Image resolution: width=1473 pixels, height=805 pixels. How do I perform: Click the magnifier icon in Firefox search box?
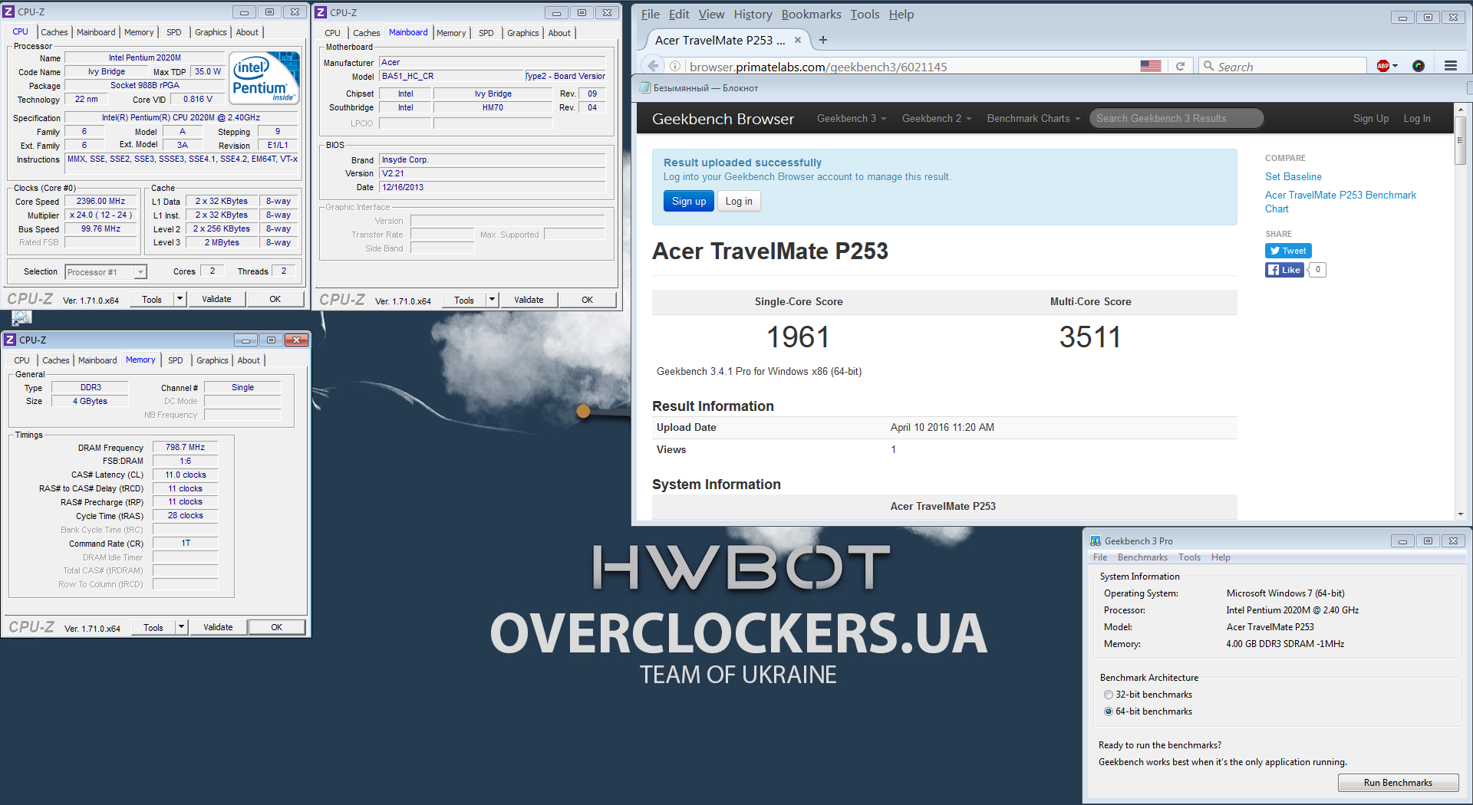click(x=1209, y=67)
